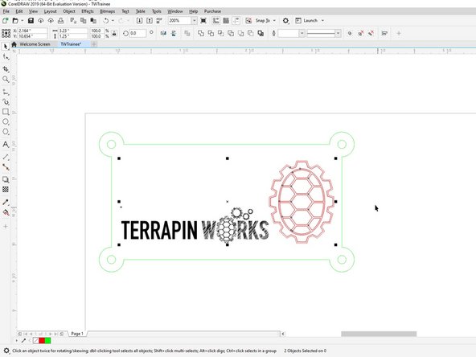Click the red color swatch in palette

[x=42, y=341]
